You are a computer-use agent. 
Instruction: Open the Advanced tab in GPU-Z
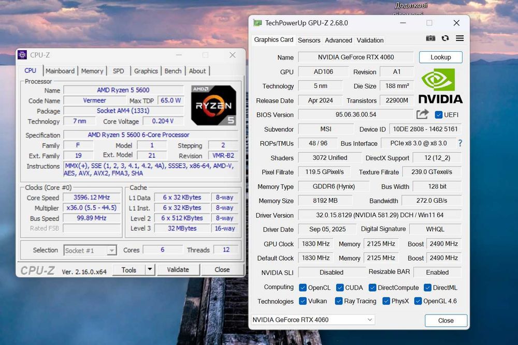(338, 40)
